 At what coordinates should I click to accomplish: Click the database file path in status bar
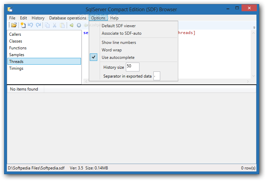[36, 168]
